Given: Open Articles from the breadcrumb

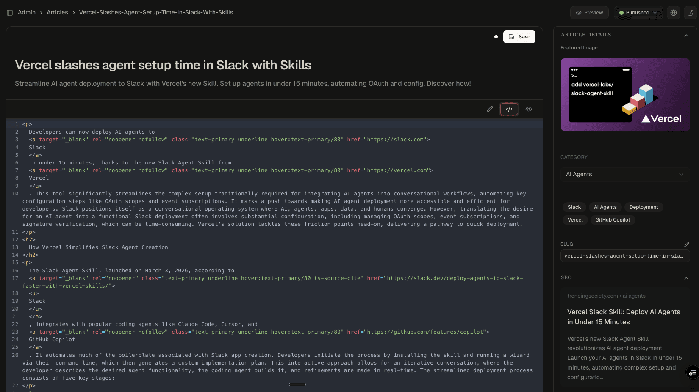Looking at the screenshot, I should 57,12.
